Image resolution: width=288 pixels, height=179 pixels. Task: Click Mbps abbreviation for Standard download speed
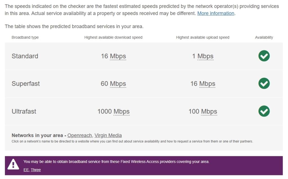[x=118, y=56]
